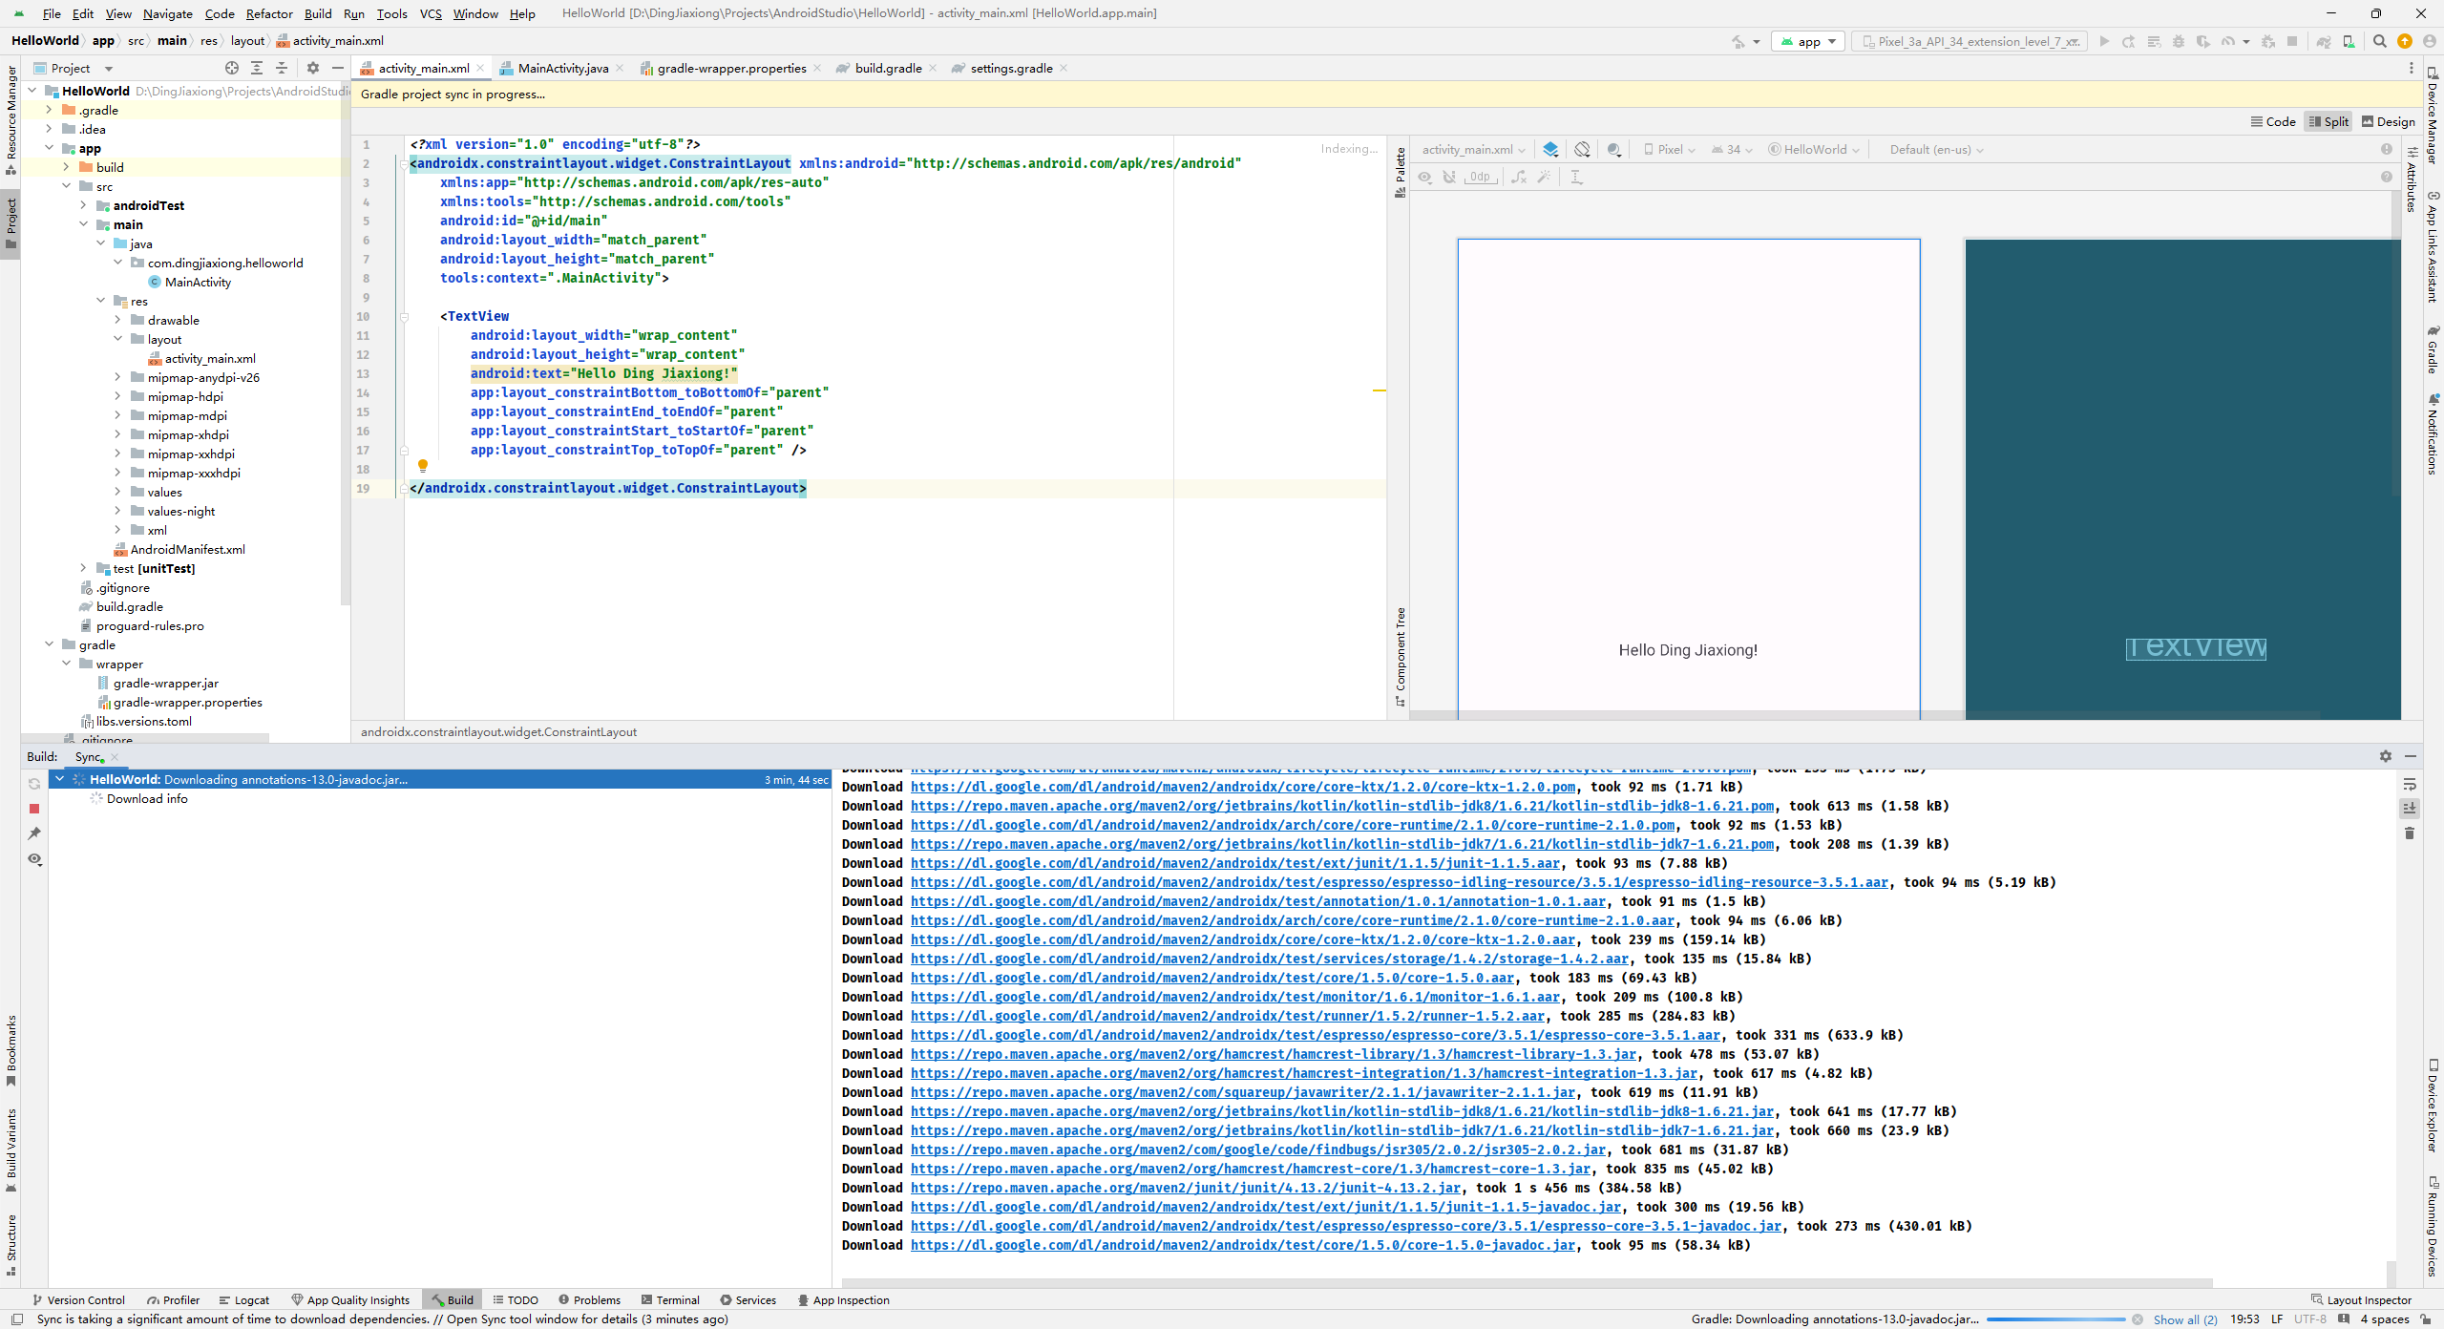Open the Logcat tool window button
The width and height of the screenshot is (2444, 1329).
point(244,1300)
